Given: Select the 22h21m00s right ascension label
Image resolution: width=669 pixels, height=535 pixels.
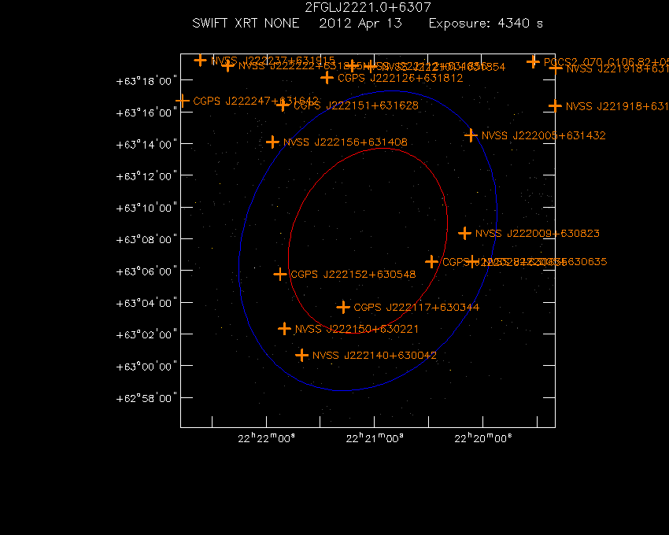Looking at the screenshot, I should (375, 438).
